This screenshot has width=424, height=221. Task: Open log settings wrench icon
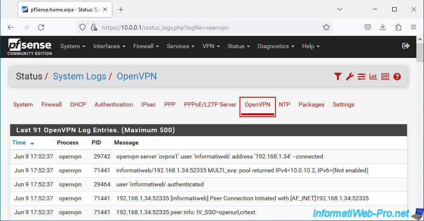click(350, 77)
